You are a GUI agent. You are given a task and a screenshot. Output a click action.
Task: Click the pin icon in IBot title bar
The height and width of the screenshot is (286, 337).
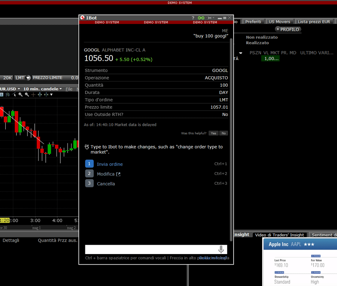point(210,18)
